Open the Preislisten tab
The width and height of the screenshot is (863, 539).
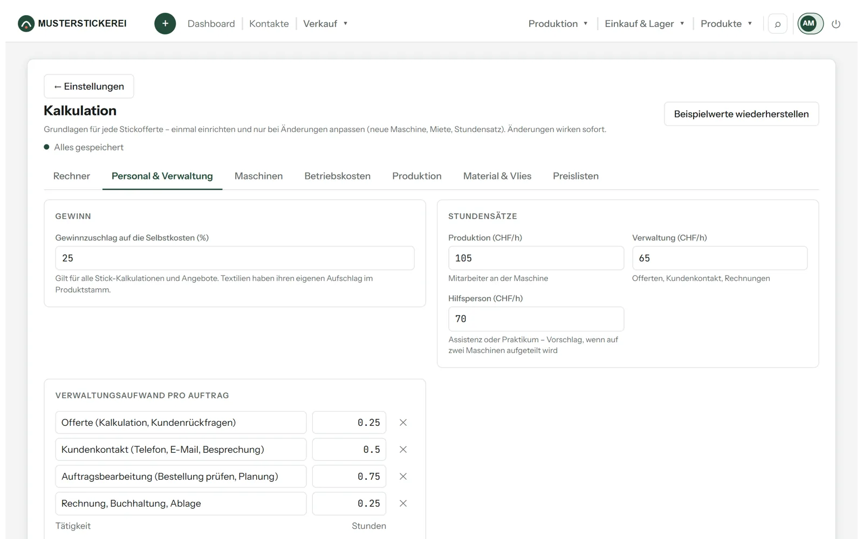[576, 176]
